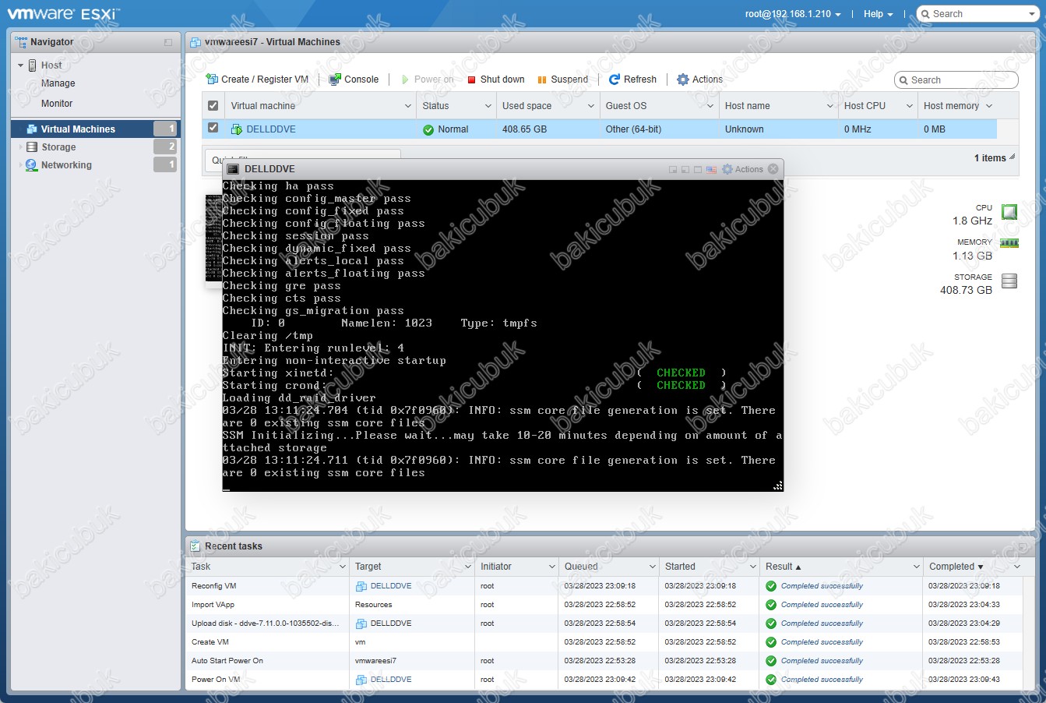Minimize the Navigator panel
Image resolution: width=1046 pixels, height=703 pixels.
click(x=168, y=42)
